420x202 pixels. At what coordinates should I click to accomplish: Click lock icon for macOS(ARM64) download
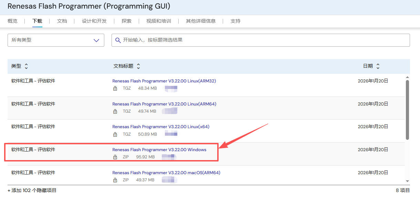pyautogui.click(x=115, y=180)
